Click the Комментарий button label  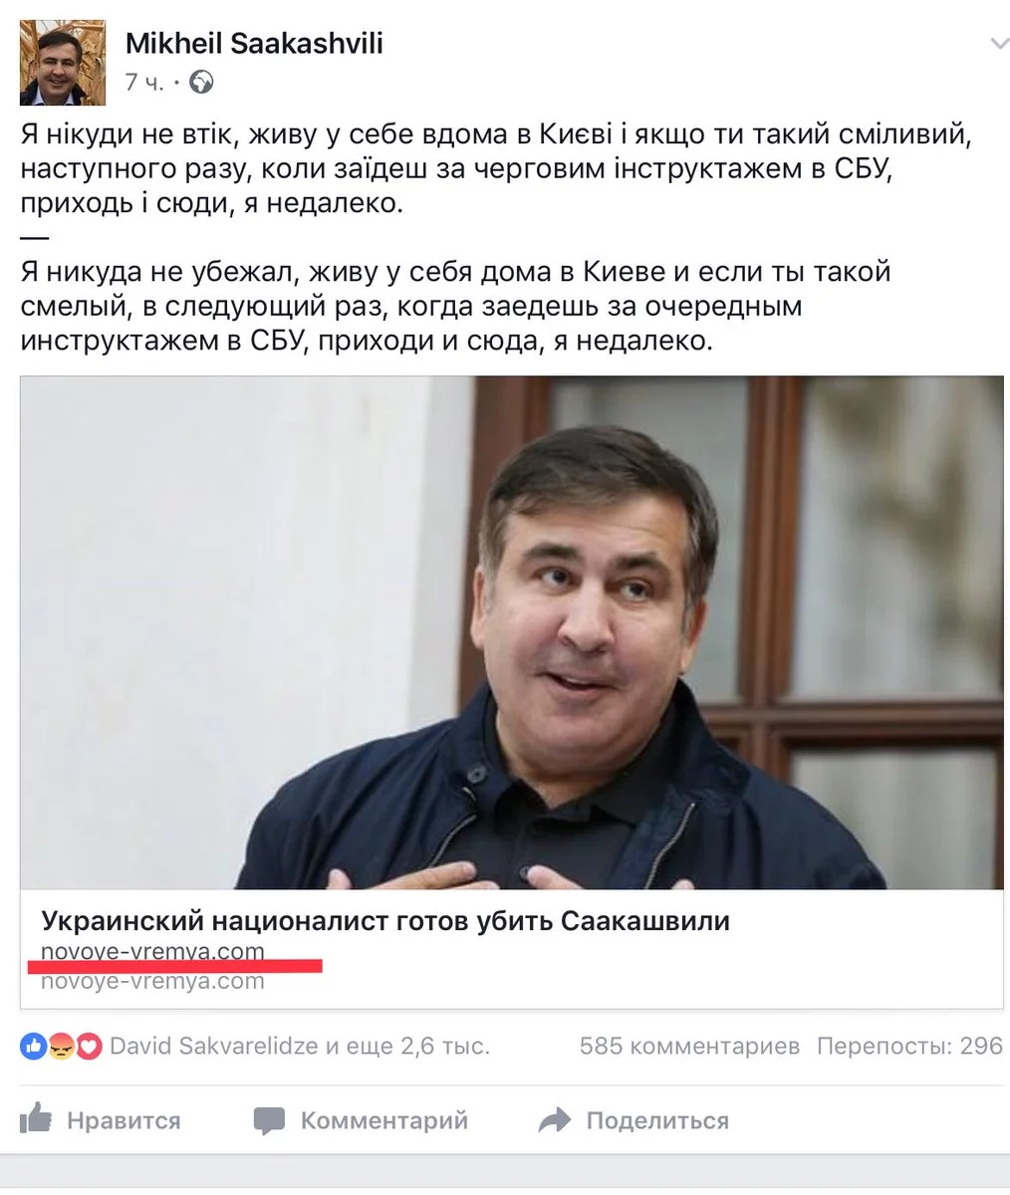384,1120
